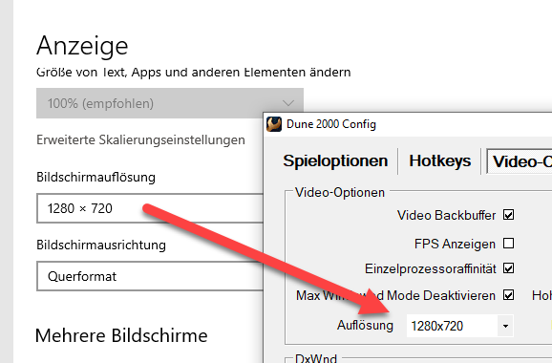Open Erweiterte Skalierungseinstellungen link
552x363 pixels.
tap(140, 139)
